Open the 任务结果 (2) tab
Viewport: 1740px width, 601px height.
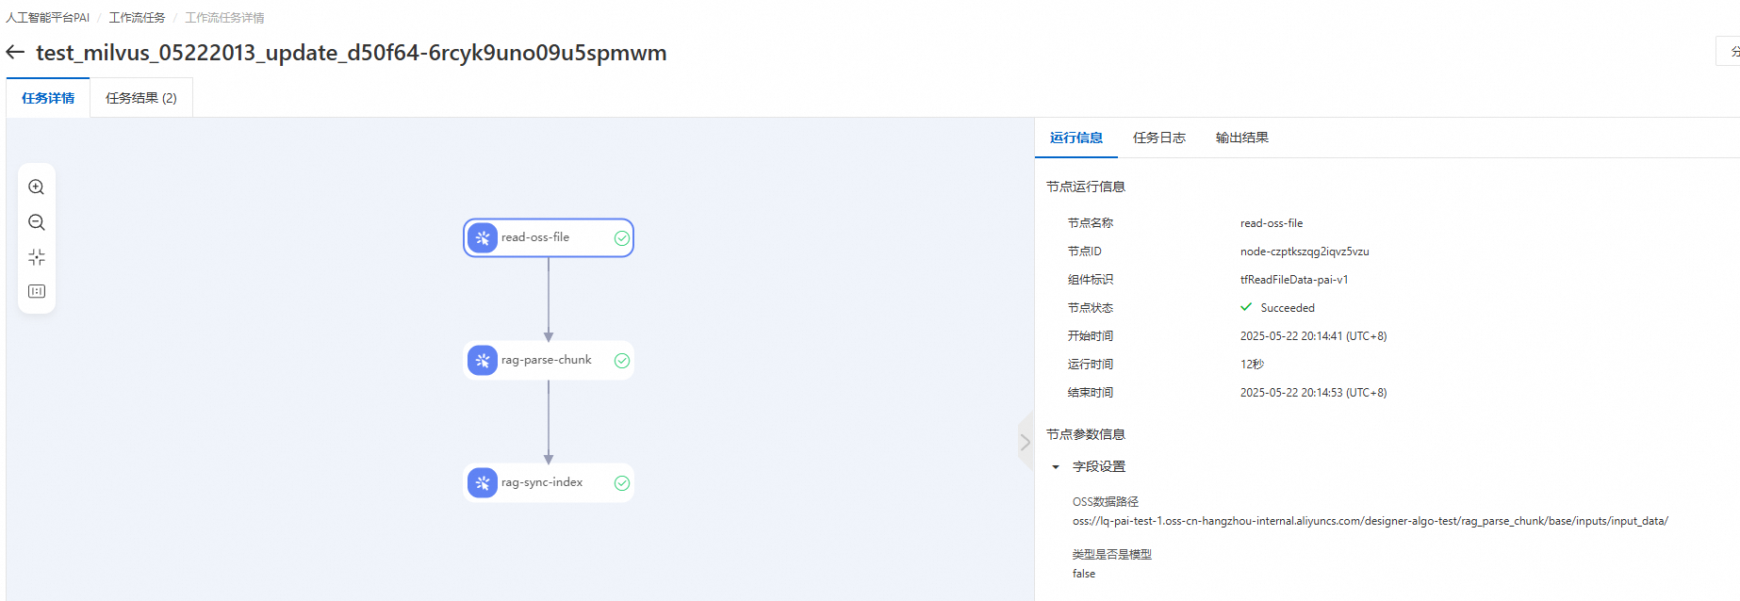click(x=141, y=98)
